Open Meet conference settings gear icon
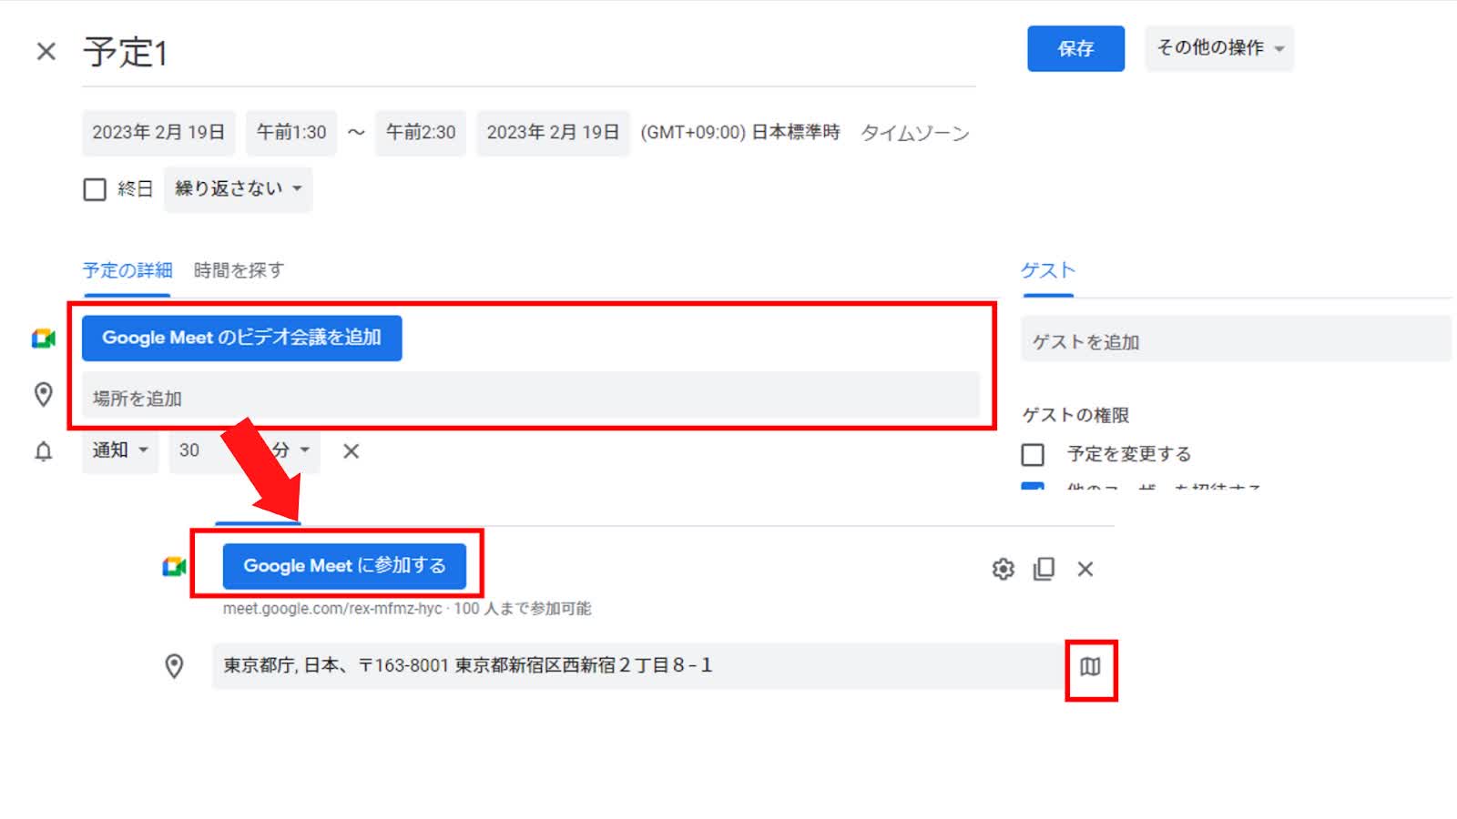Viewport: 1457px width, 819px height. 1003,569
